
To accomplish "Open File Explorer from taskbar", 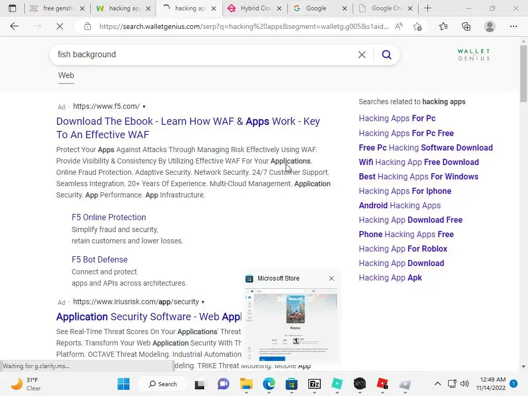I will click(x=246, y=384).
